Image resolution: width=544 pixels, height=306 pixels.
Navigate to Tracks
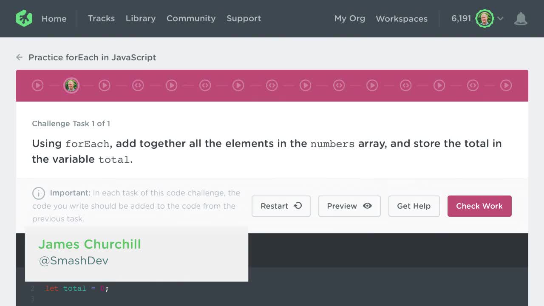click(x=101, y=18)
